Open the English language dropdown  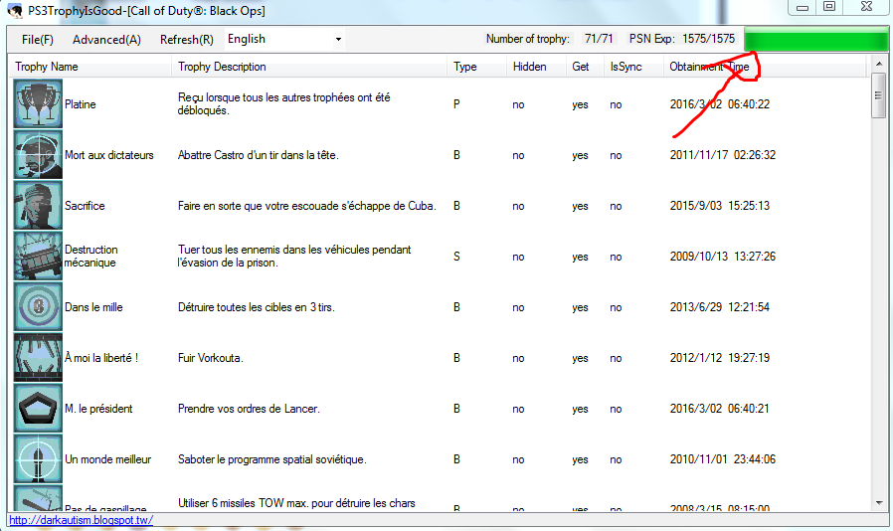(284, 39)
